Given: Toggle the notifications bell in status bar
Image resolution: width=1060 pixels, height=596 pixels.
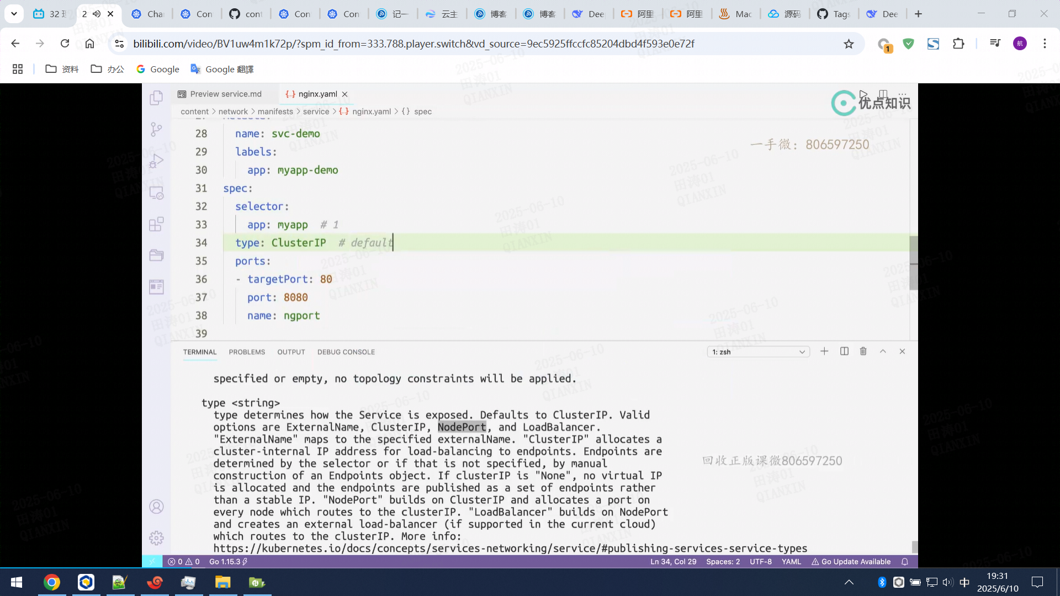Looking at the screenshot, I should (905, 562).
